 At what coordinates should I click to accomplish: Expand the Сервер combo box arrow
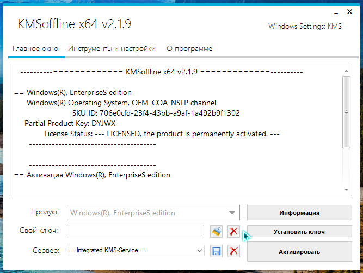point(199,251)
